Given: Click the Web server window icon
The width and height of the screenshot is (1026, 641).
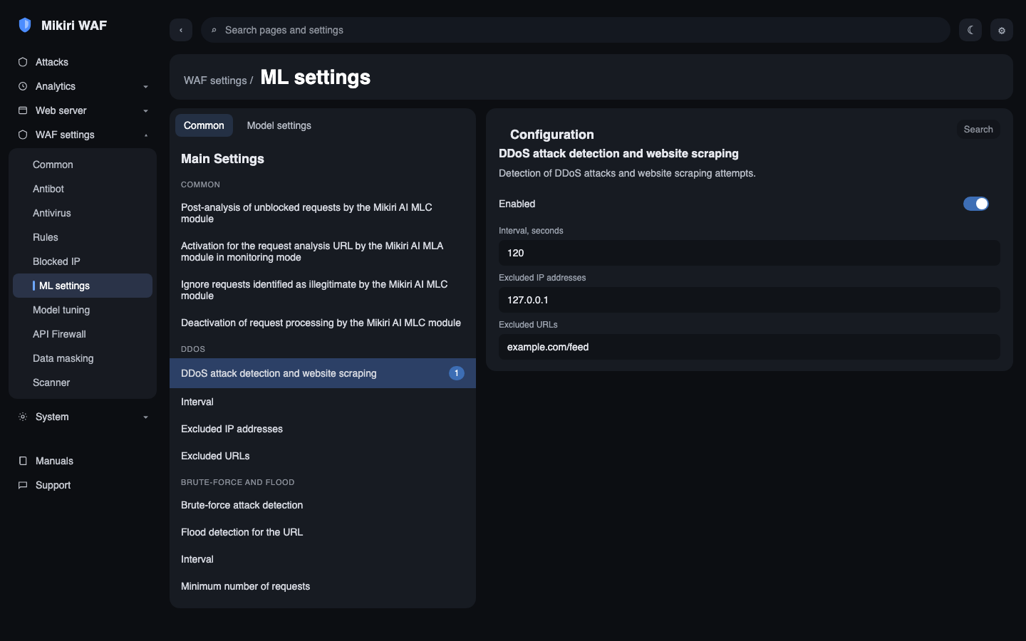Looking at the screenshot, I should point(23,110).
